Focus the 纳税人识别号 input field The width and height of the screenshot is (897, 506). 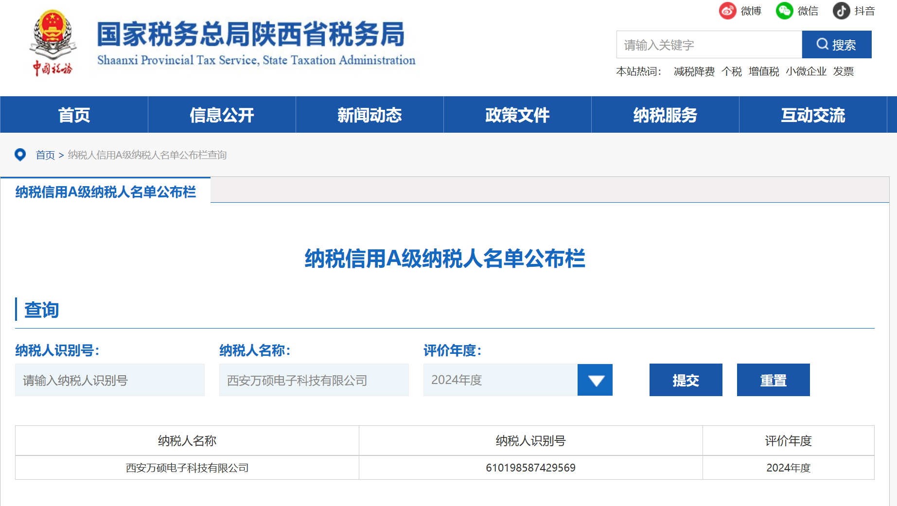click(110, 380)
